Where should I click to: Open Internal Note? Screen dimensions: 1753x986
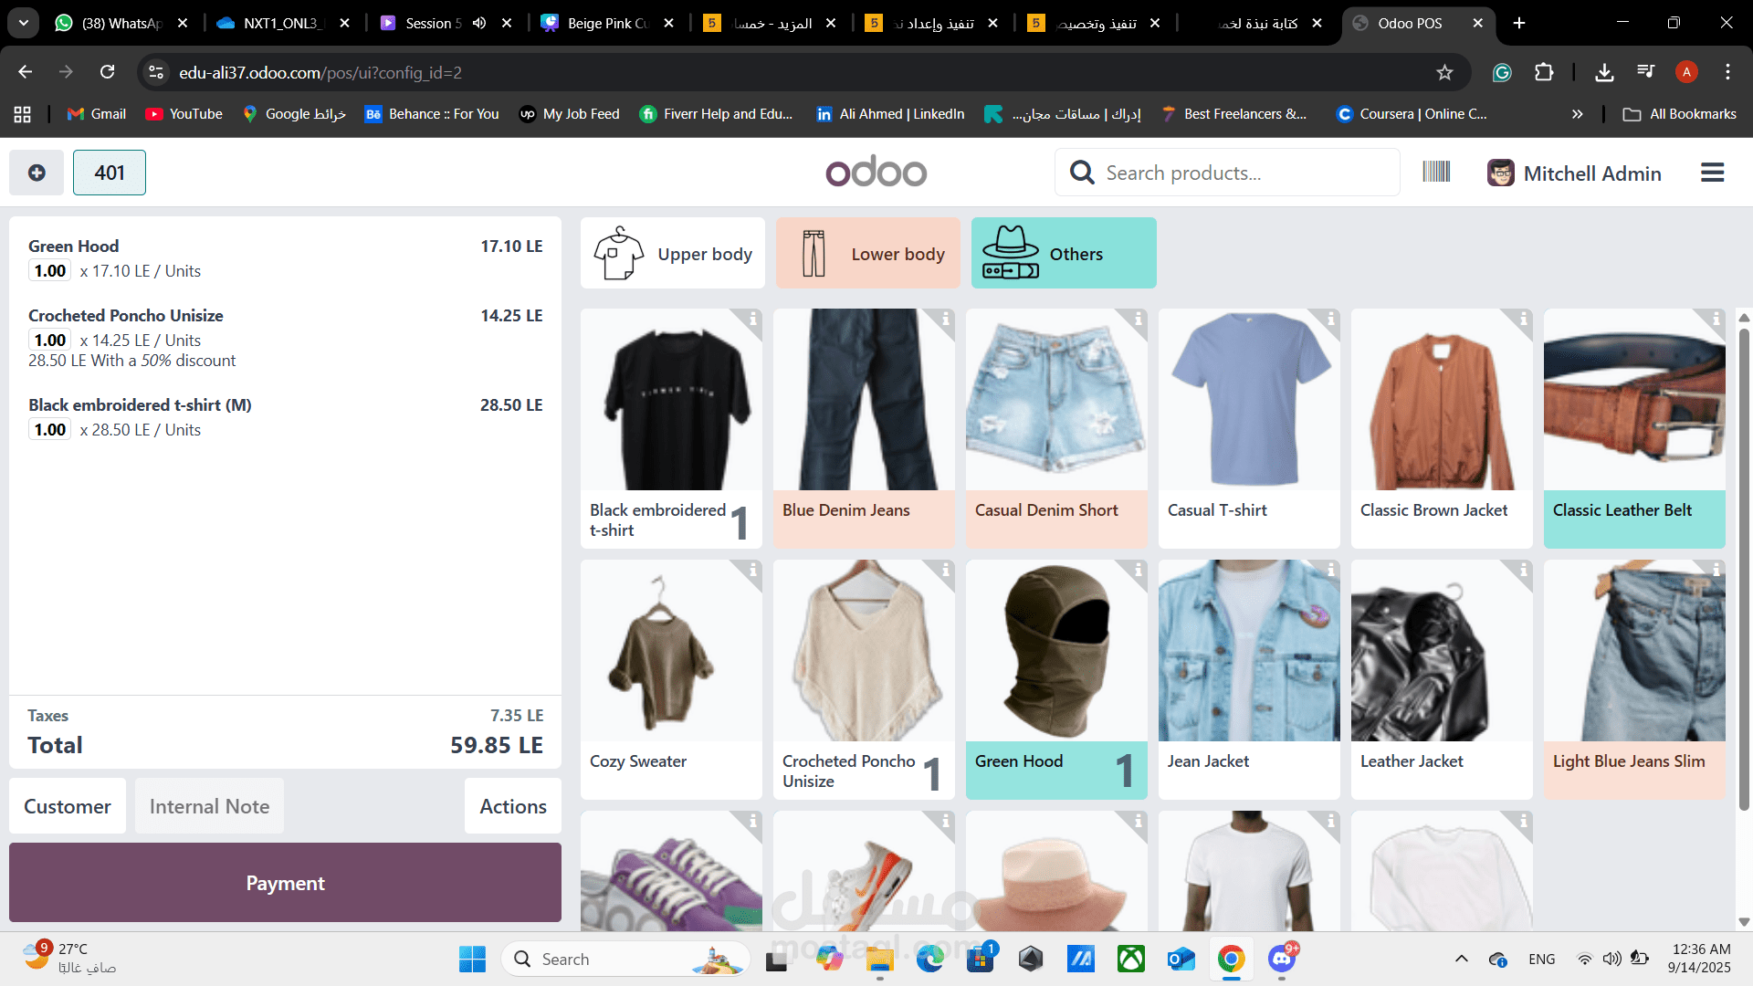tap(209, 806)
